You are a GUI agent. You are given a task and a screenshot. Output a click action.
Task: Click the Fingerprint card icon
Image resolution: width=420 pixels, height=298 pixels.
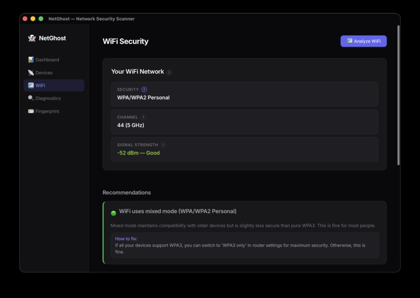point(31,111)
